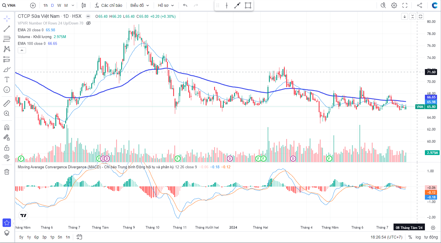
Task: Toggle magnet mode
Action: [x=7, y=127]
